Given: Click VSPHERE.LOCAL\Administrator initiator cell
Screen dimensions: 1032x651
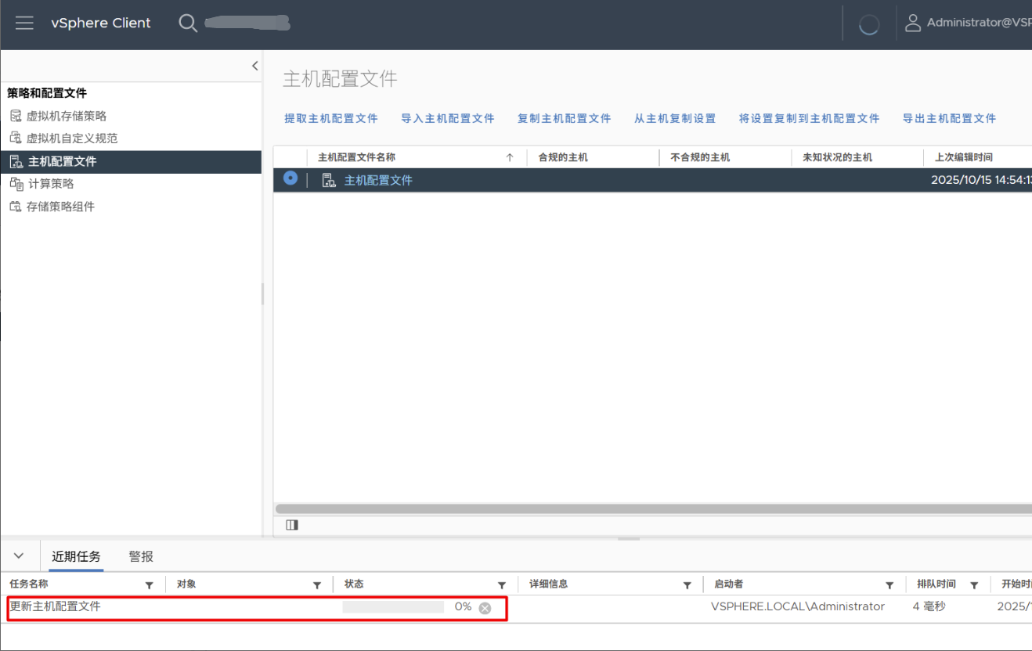Looking at the screenshot, I should point(798,606).
